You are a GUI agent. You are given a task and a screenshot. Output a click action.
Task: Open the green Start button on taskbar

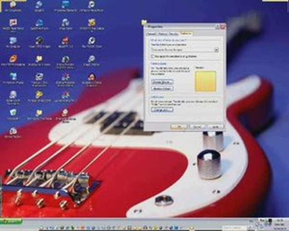point(11,221)
